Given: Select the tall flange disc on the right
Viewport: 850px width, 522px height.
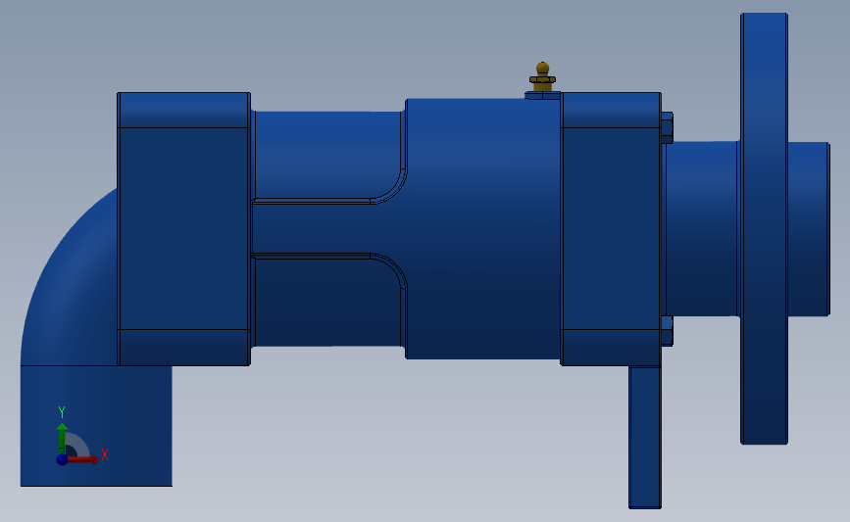Looking at the screenshot, I should coord(764,228).
